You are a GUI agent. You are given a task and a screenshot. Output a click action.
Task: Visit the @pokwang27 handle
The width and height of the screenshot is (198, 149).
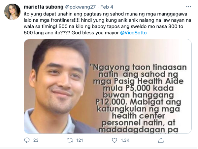point(80,7)
